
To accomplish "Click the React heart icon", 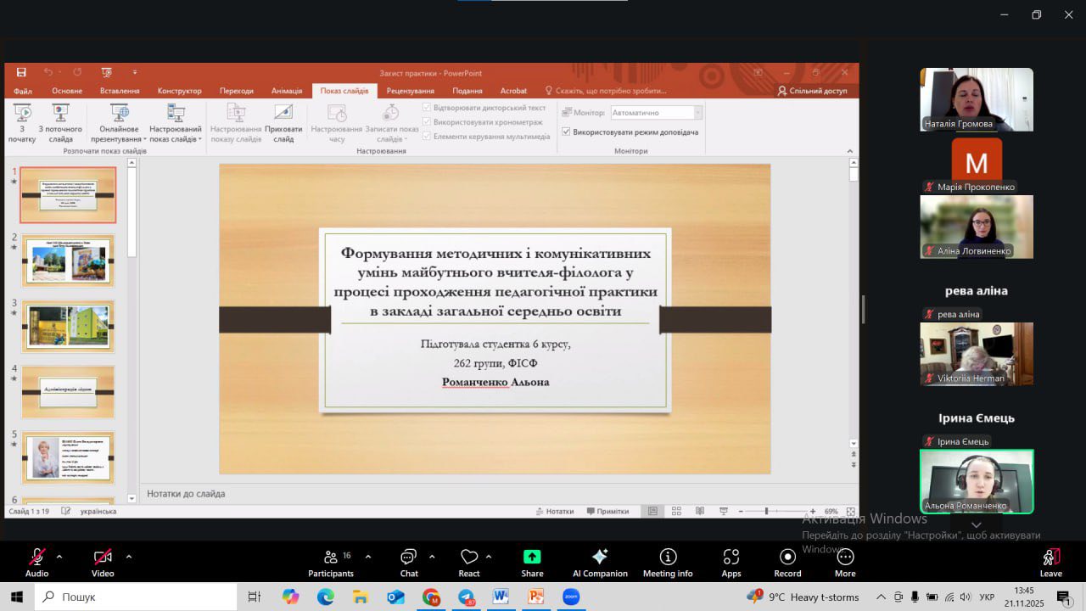I will coord(469,558).
